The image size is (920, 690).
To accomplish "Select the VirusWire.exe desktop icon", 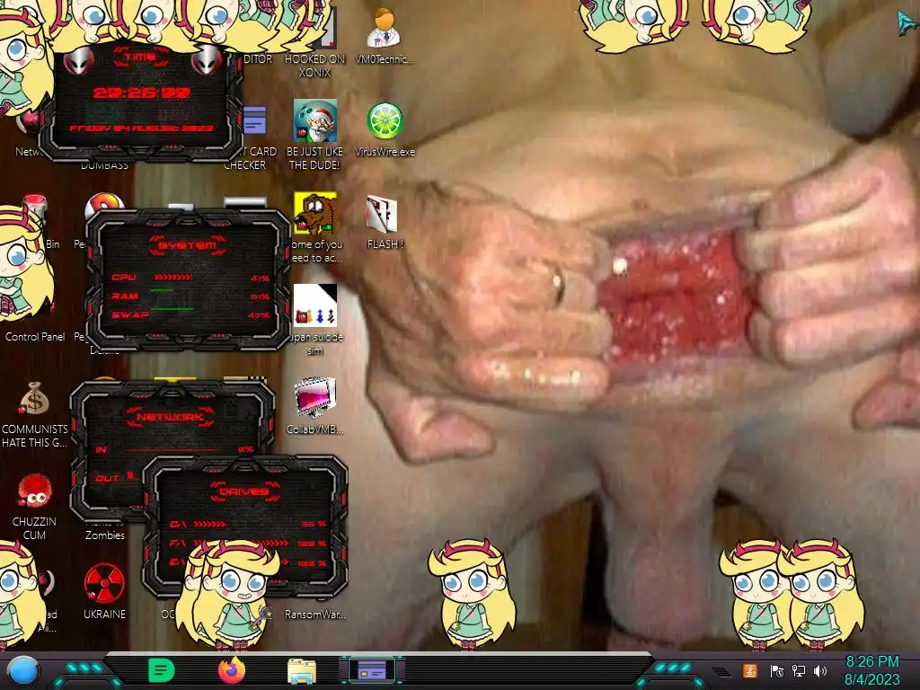I will (385, 130).
